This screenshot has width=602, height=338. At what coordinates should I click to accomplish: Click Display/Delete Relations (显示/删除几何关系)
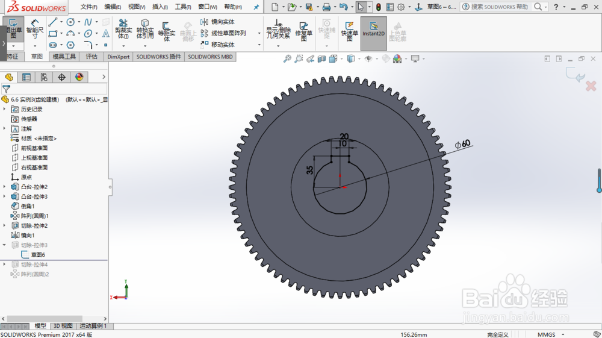[x=278, y=29]
